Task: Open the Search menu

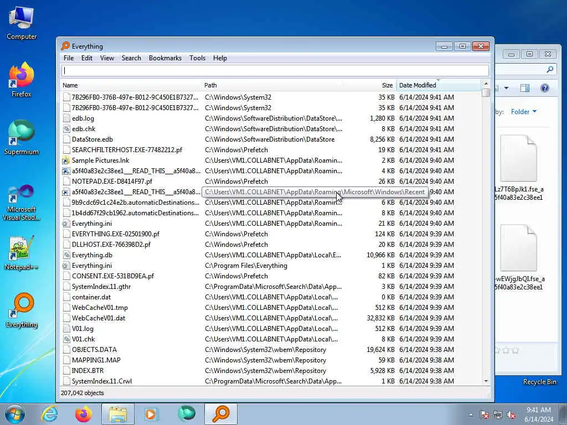Action: [131, 58]
